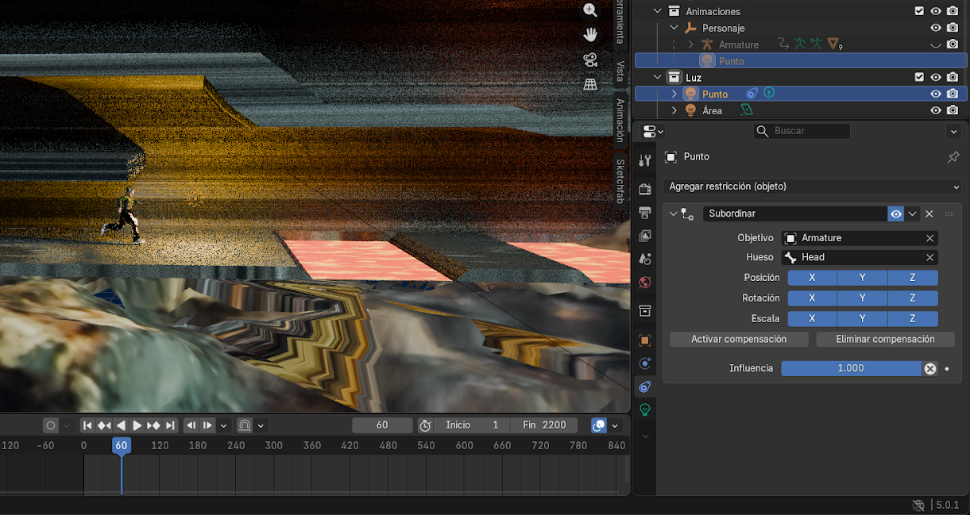Screen dimensions: 970x515
Task: Click the pan hand icon in viewport
Action: (x=590, y=35)
